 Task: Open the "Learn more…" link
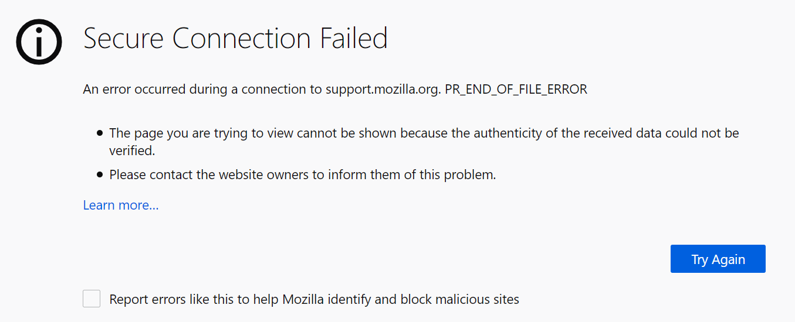121,205
